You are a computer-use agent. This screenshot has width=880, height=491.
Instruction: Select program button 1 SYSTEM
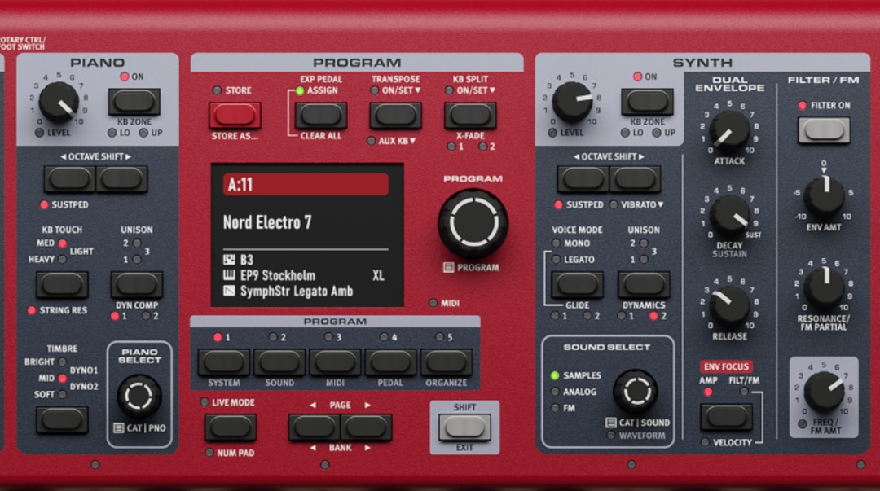point(224,362)
